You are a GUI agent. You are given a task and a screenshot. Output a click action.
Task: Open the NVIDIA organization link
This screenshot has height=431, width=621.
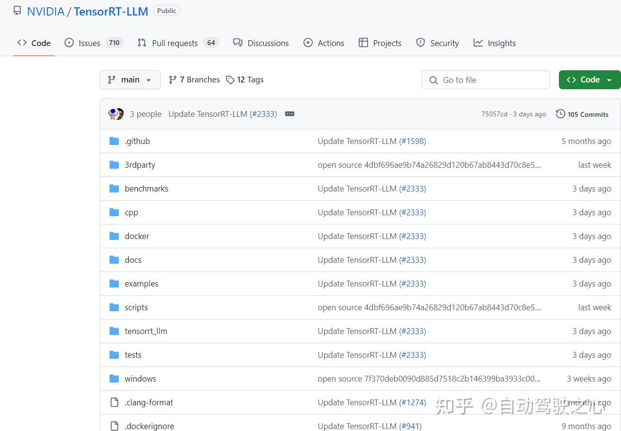[x=46, y=12]
